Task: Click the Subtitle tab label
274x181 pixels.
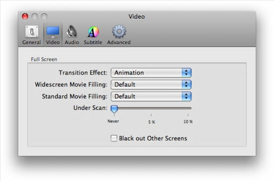Action: click(x=93, y=42)
